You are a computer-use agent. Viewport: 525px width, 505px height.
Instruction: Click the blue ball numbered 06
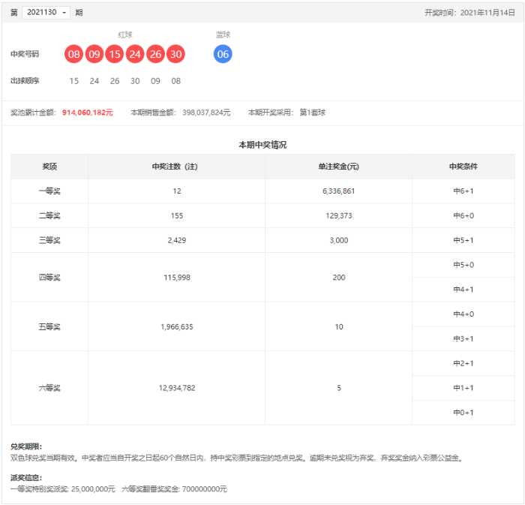pos(223,54)
